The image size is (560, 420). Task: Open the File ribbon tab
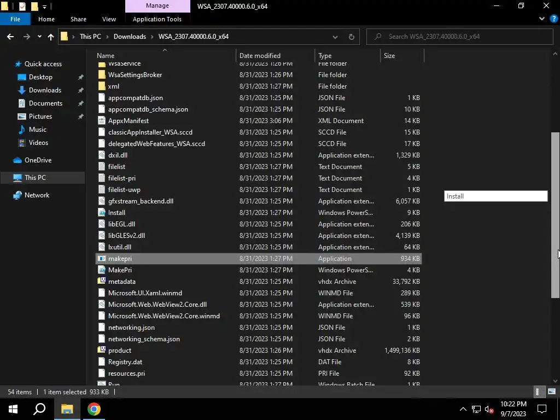(15, 19)
